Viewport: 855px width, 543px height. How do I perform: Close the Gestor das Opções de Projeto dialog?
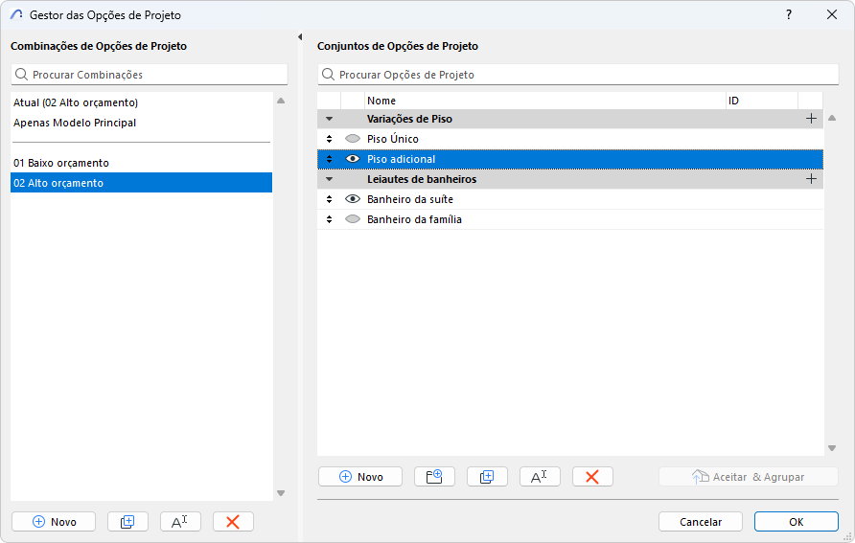click(832, 14)
